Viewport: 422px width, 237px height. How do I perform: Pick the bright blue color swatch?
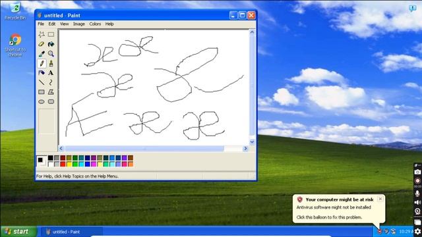88,164
